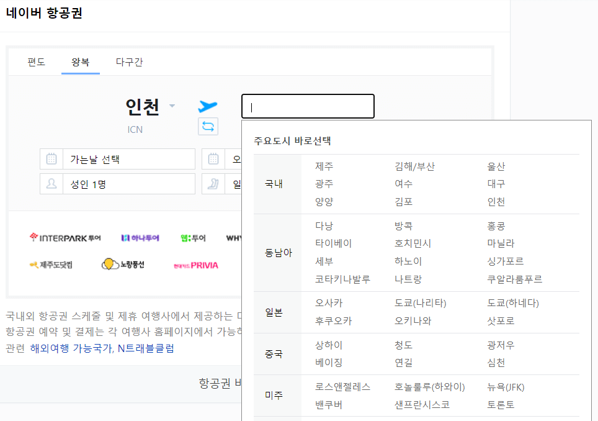Click the passenger person icon beside 성인 1명
Screen dimensions: 598x421
tap(51, 183)
